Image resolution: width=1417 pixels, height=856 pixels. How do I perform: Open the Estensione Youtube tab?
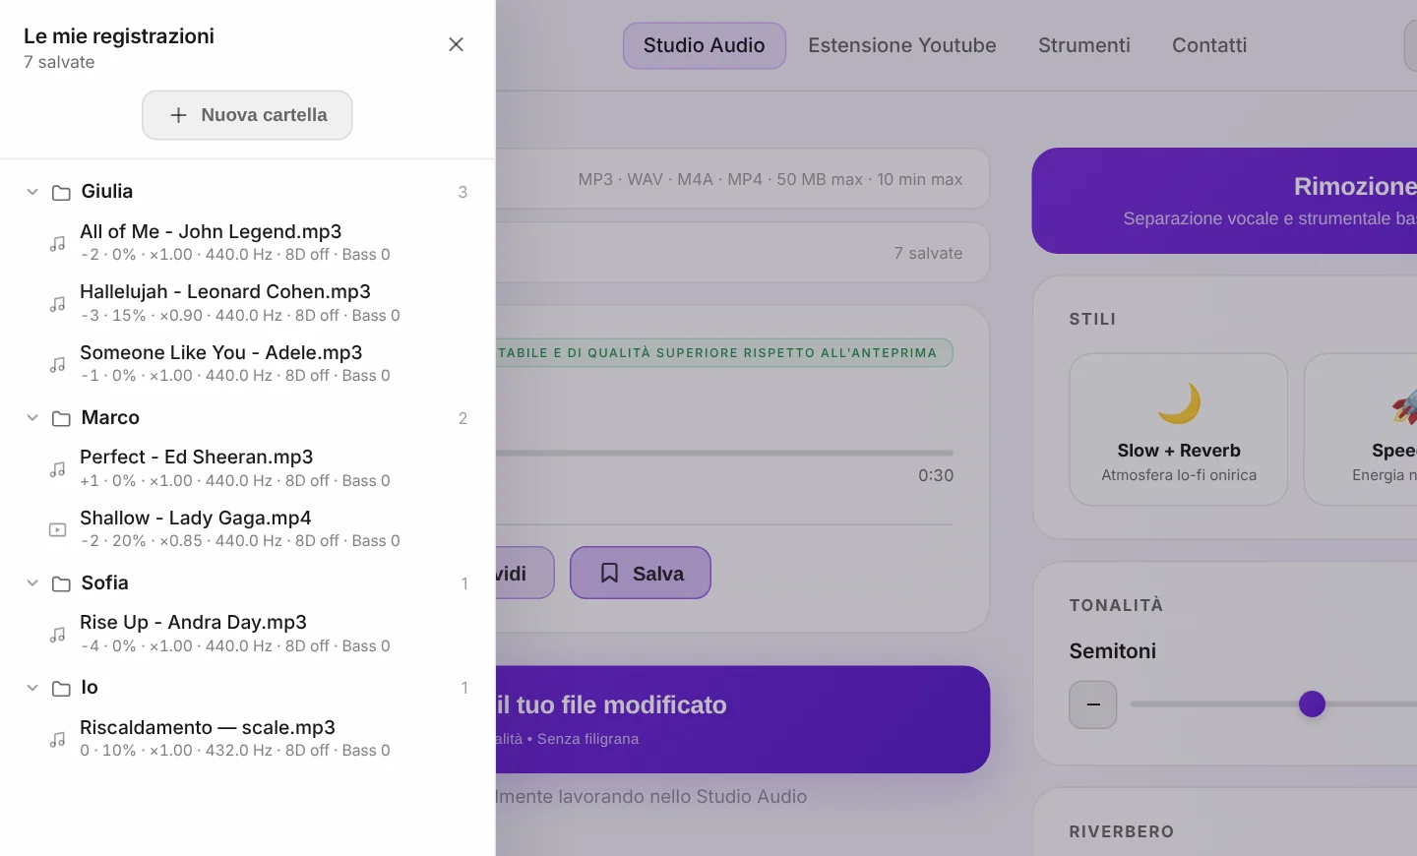902,45
